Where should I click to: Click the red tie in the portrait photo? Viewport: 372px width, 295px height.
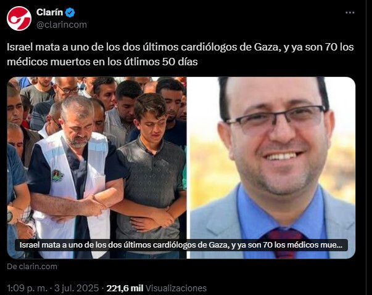click(x=284, y=243)
